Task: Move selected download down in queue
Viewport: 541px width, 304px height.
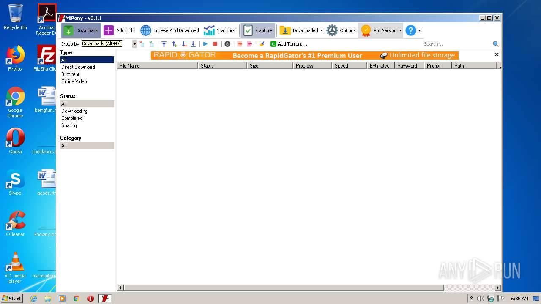Action: pos(184,44)
